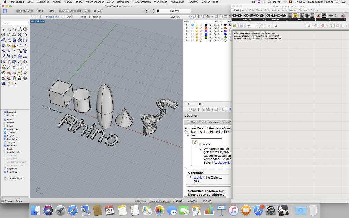Screen dimensions: 349x218
Task: Toggle the Ortho button
Action: click(x=40, y=11)
